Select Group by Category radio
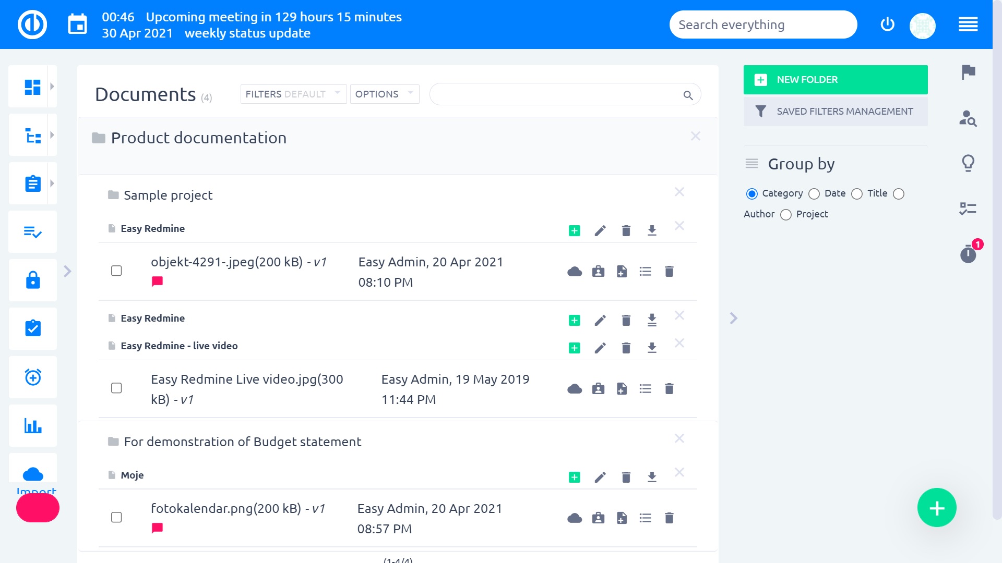 [x=751, y=194]
